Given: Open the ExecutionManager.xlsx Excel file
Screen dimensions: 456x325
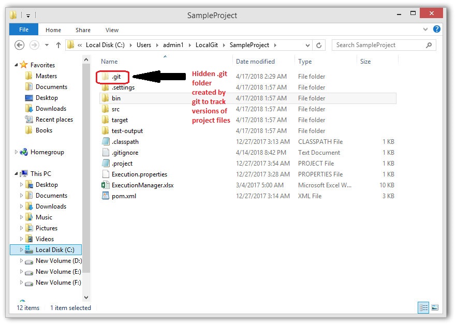Looking at the screenshot, I should pyautogui.click(x=142, y=185).
